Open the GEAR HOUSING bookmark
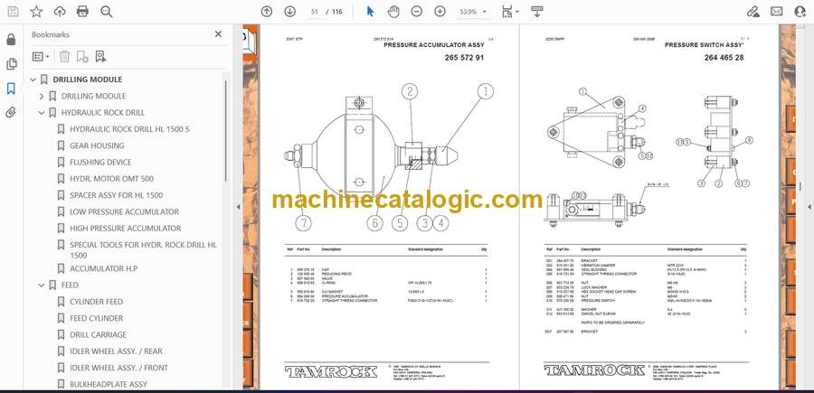 tap(97, 145)
